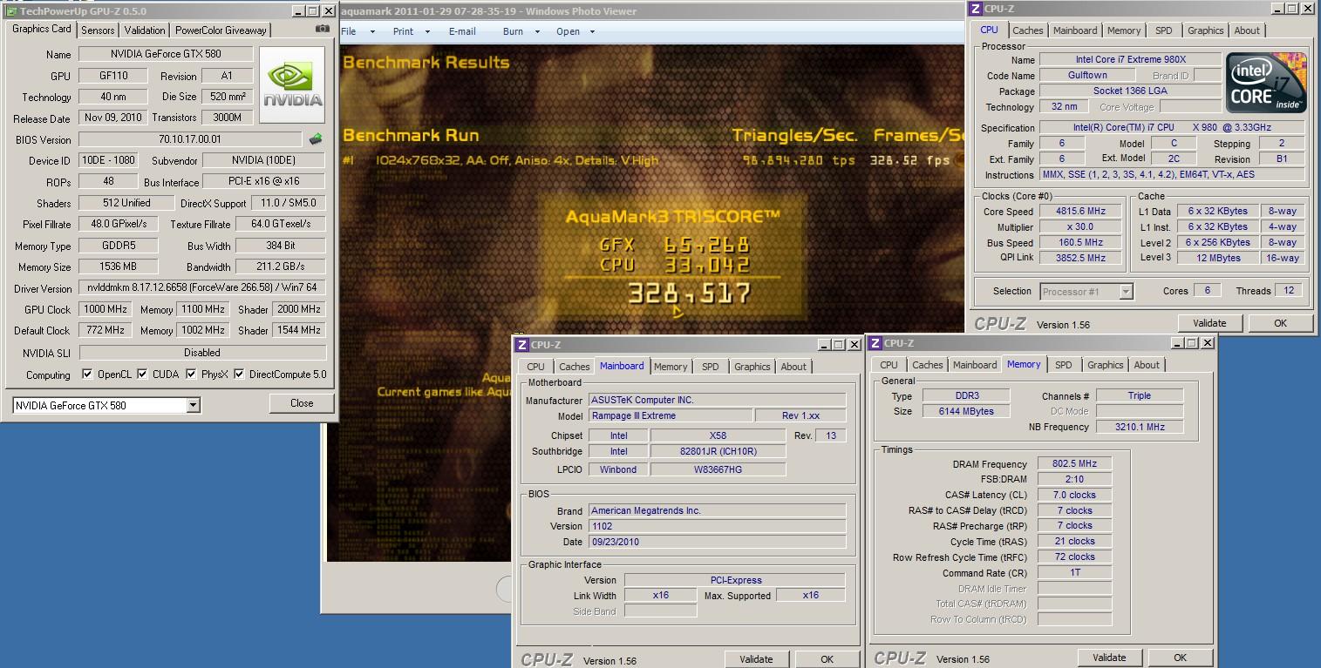This screenshot has width=1321, height=668.
Task: Click the DRAM Frequency 802.5 MHz value
Action: (x=1074, y=464)
